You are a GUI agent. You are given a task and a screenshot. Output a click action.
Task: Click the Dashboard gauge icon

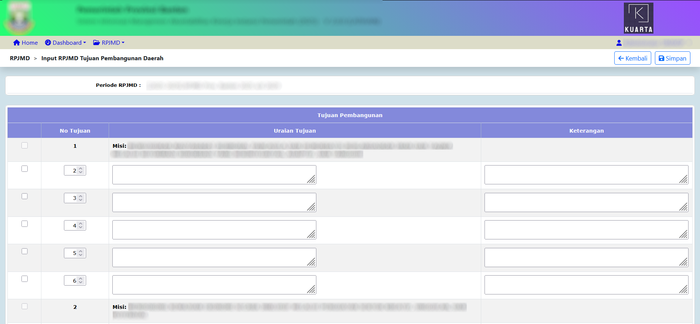pyautogui.click(x=48, y=43)
